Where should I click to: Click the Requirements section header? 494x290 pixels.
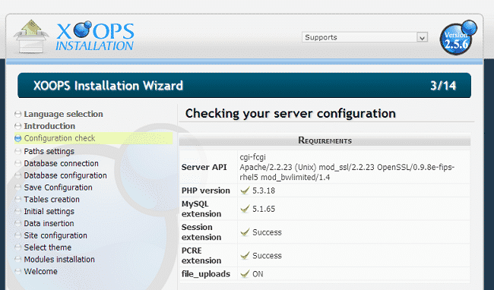point(325,140)
